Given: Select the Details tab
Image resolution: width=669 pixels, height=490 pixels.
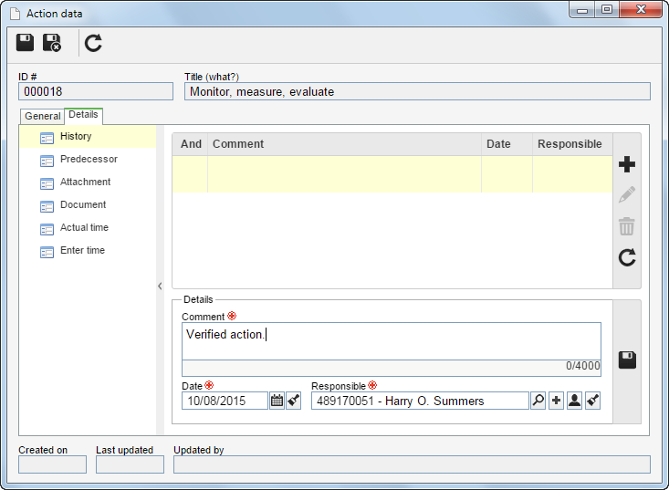Looking at the screenshot, I should (83, 115).
